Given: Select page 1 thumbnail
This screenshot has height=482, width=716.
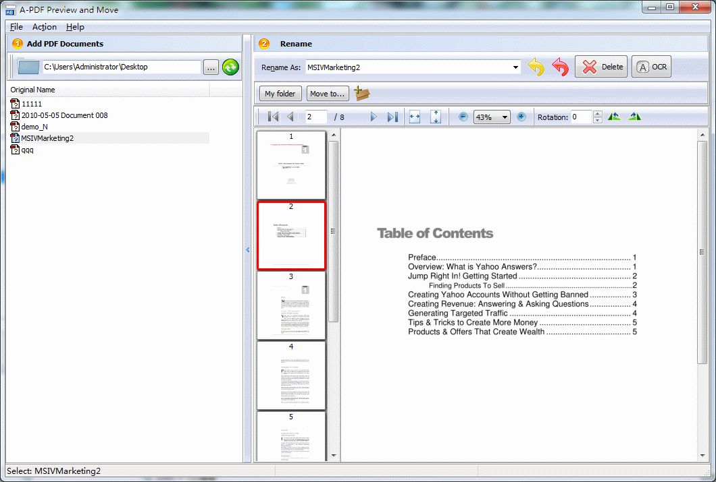Looking at the screenshot, I should (x=291, y=165).
